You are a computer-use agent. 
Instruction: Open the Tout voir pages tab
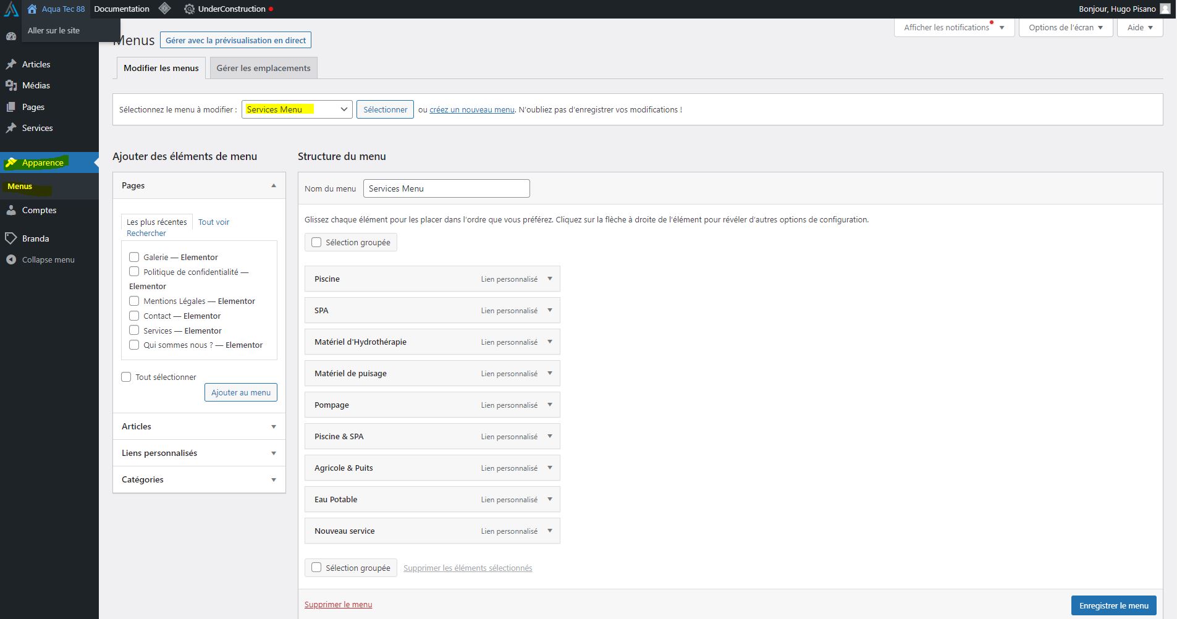pos(214,222)
